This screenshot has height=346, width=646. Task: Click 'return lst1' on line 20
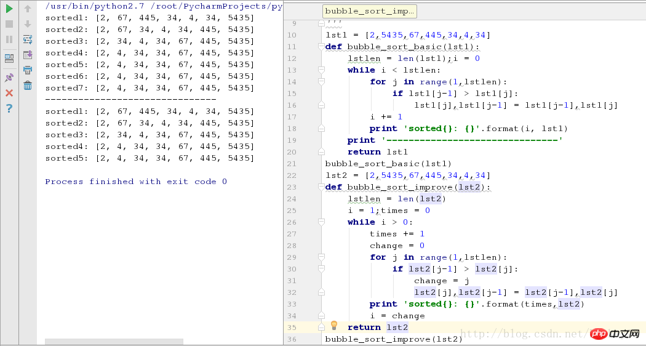point(377,152)
